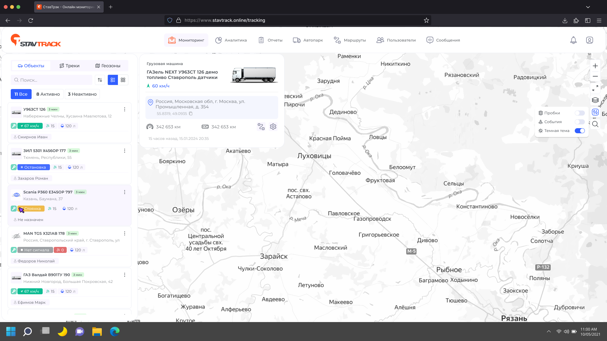Open options menu for ГАЗ Валдай
607x341 pixels.
click(125, 275)
